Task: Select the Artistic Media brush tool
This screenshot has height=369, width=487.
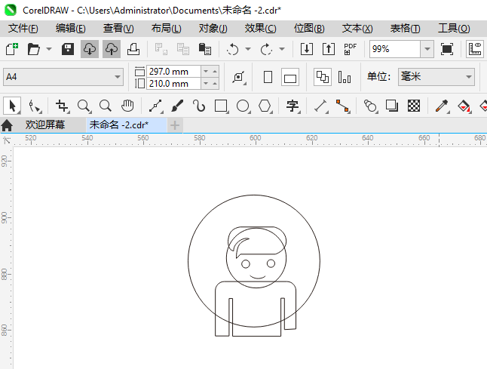Action: point(177,106)
